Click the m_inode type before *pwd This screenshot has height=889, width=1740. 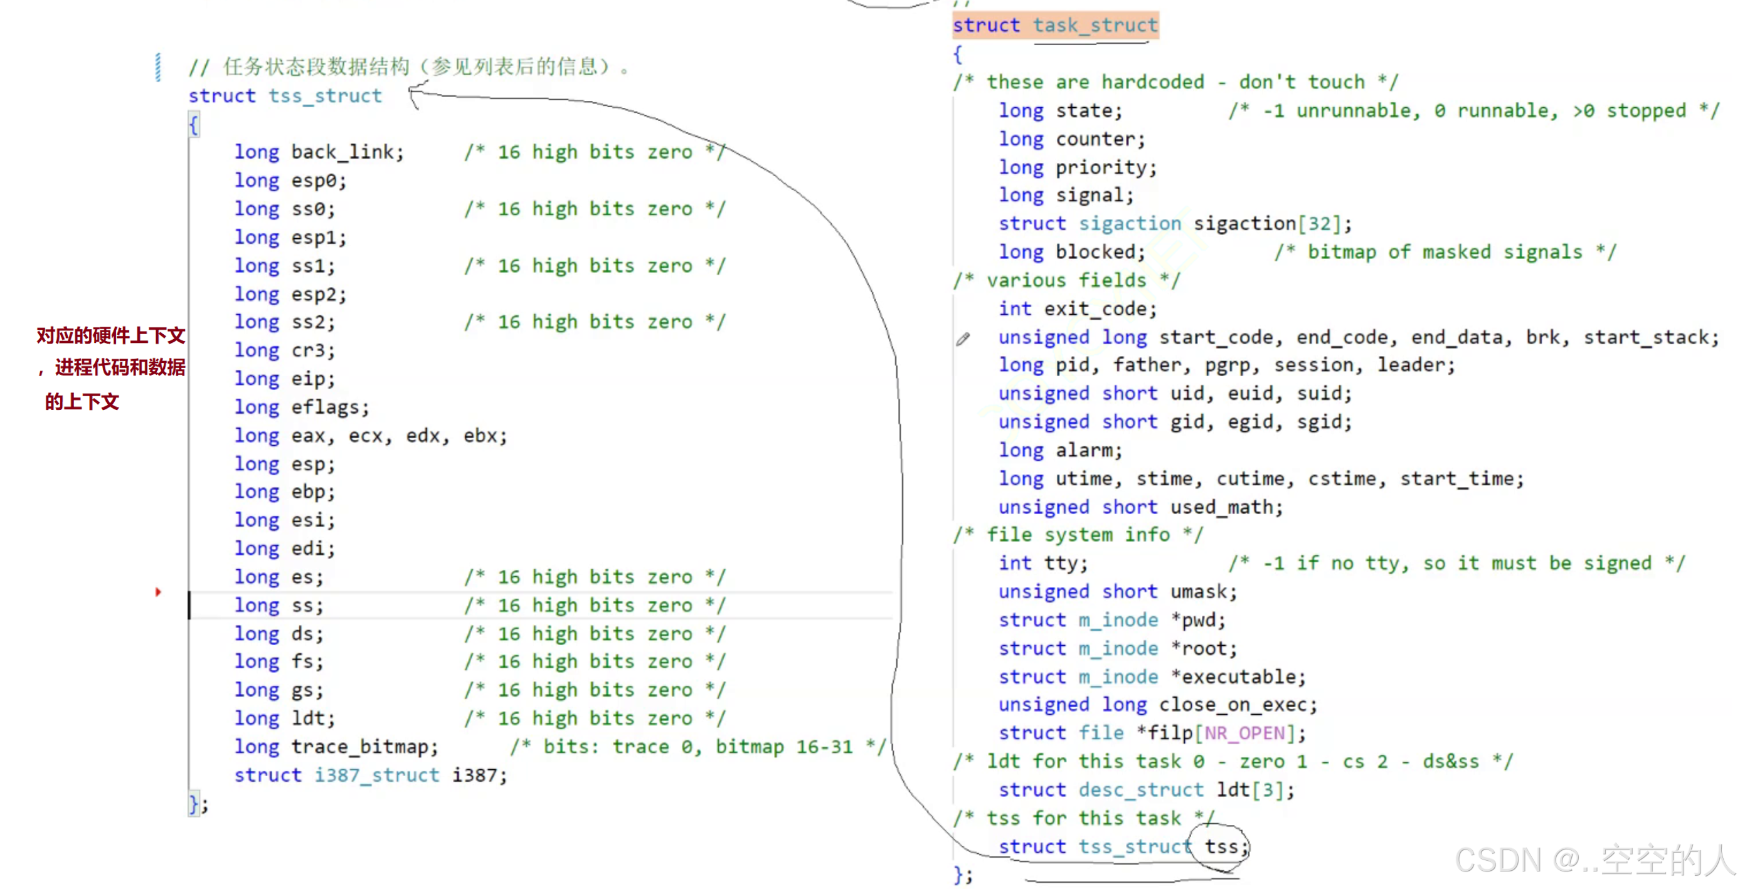1118,620
